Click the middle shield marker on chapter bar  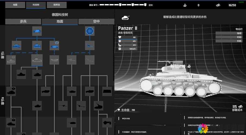[x=133, y=5]
